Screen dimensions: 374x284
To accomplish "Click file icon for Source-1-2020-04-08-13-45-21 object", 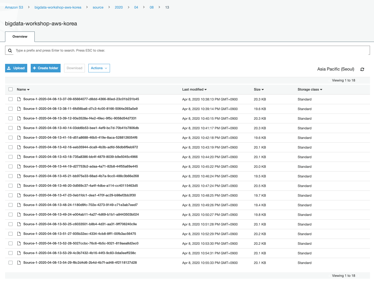I will pos(19,176).
